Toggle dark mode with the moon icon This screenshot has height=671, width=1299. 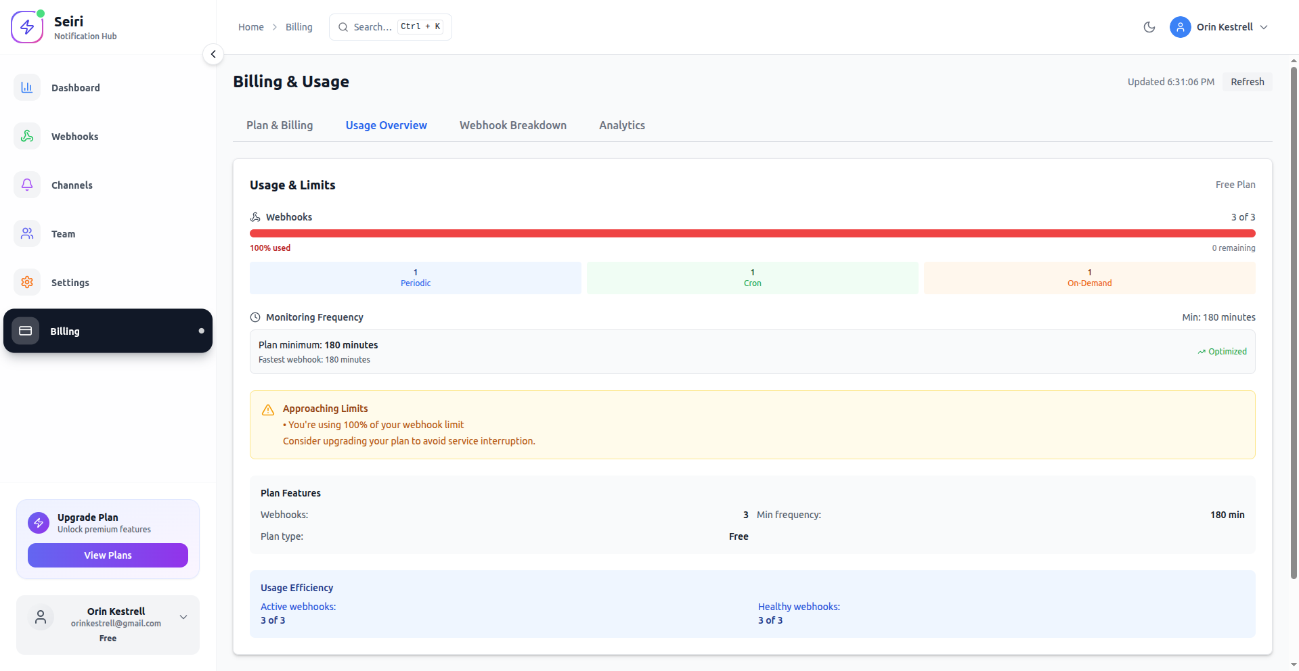1149,27
